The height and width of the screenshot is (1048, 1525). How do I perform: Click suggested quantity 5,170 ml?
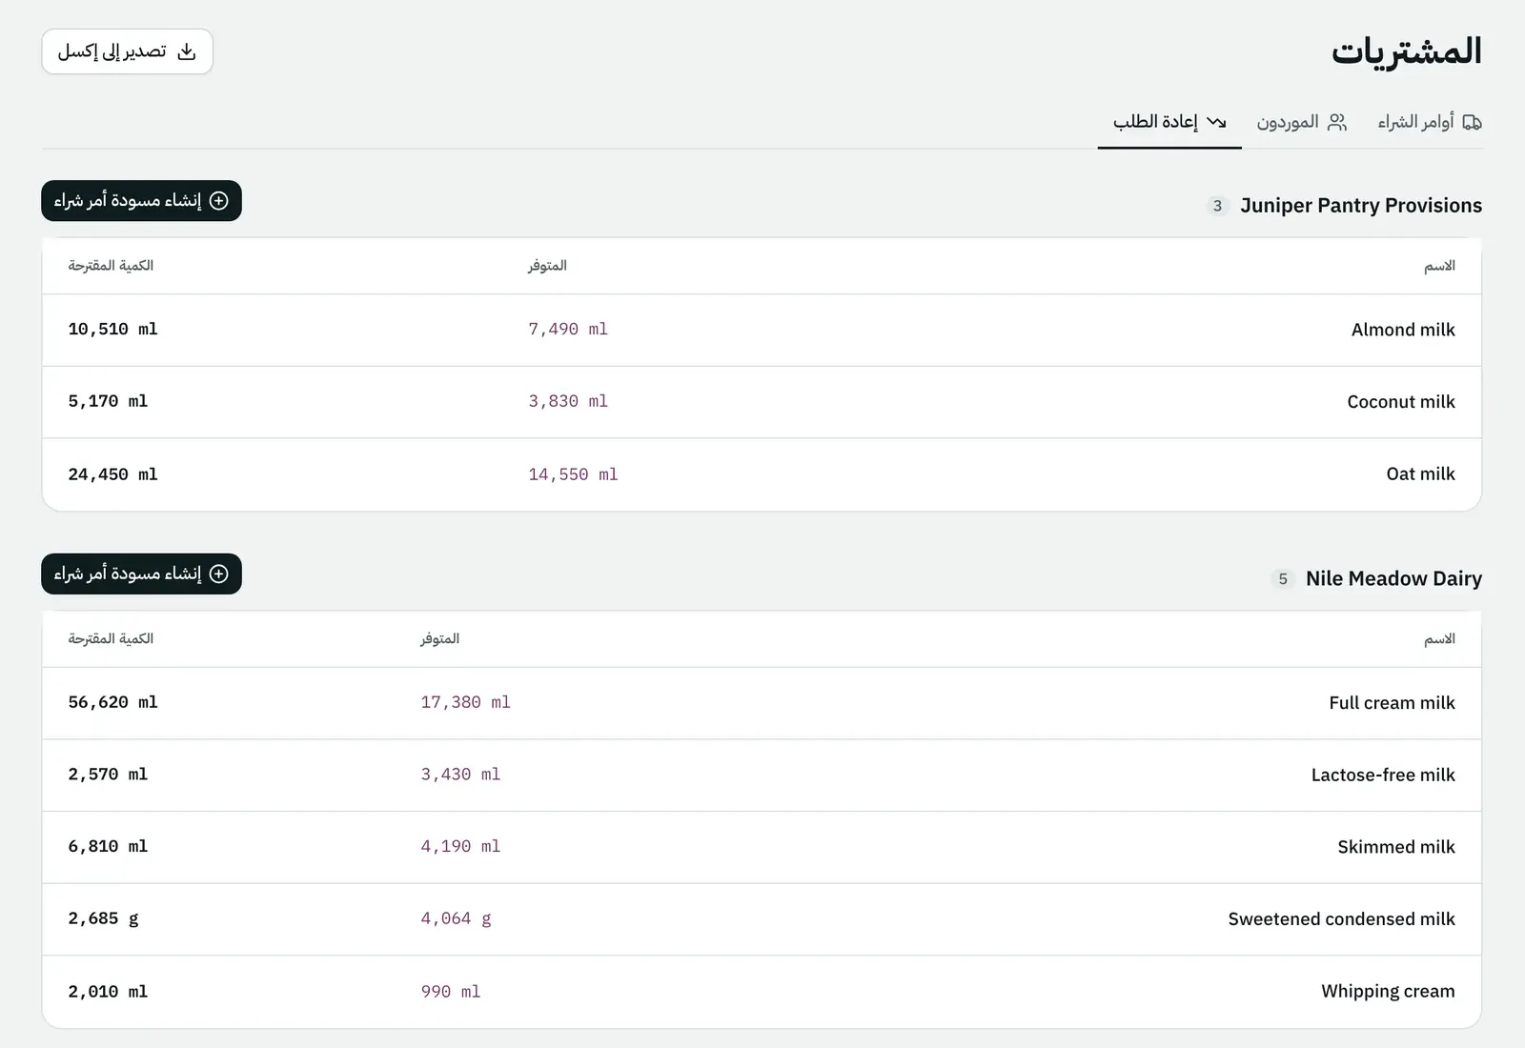pos(108,402)
